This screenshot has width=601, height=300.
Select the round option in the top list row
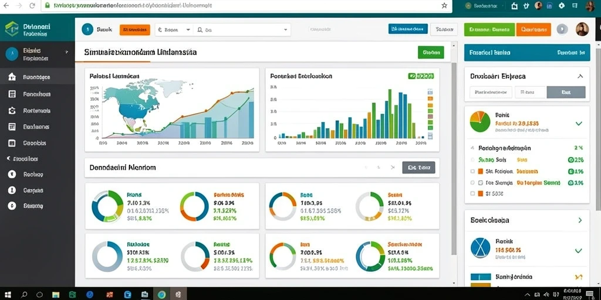tap(472, 160)
